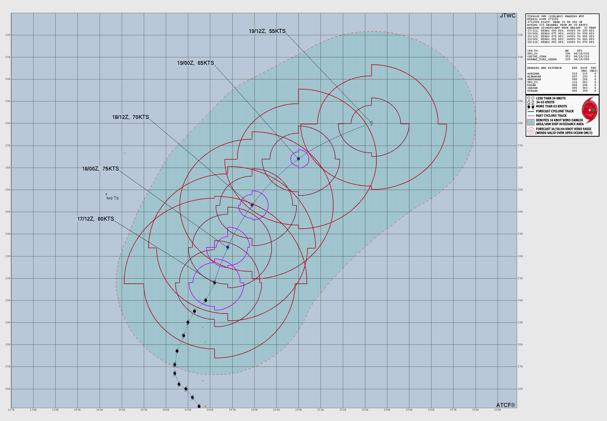Select the 19/00Z, 65KTS forecast label
This screenshot has width=607, height=421.
195,63
